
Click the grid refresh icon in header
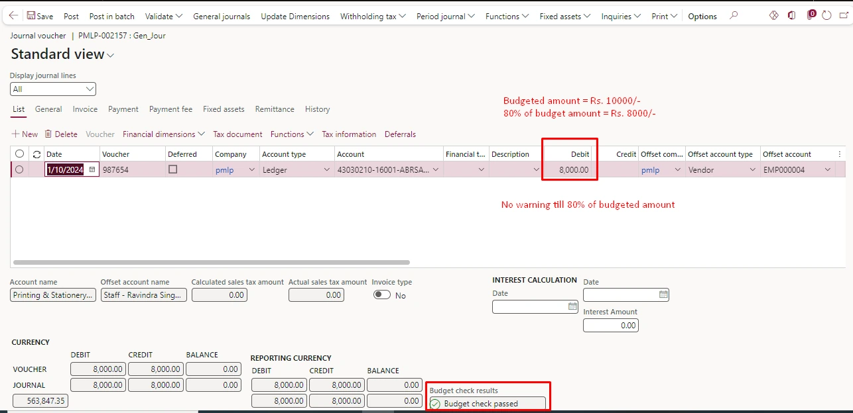click(x=37, y=154)
